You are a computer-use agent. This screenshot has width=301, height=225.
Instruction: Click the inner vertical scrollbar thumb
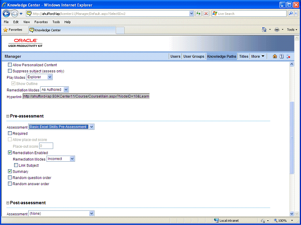click(292, 138)
